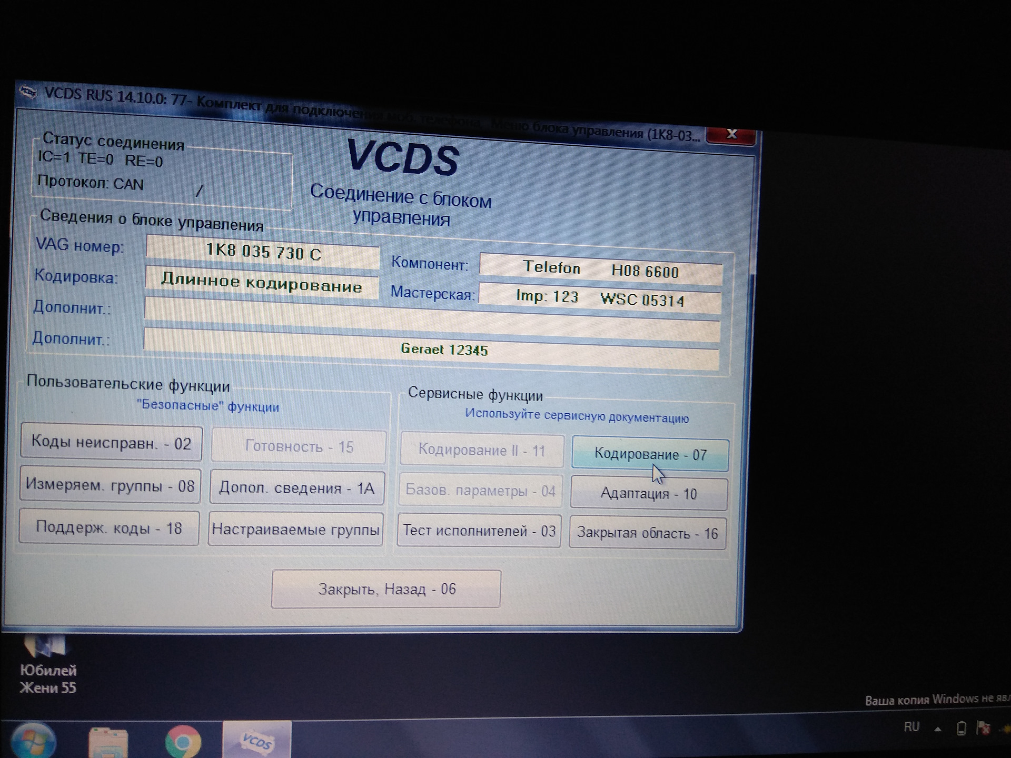This screenshot has width=1011, height=758.
Task: Click the VCDS taskbar icon
Action: tap(256, 741)
